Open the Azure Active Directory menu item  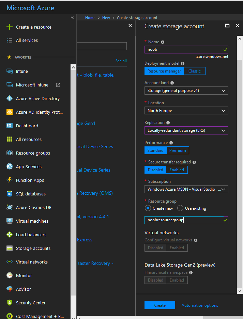pos(38,98)
